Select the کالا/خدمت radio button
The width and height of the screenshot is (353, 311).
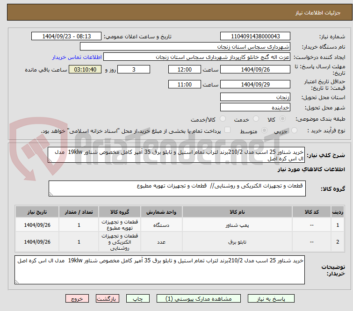(223, 118)
